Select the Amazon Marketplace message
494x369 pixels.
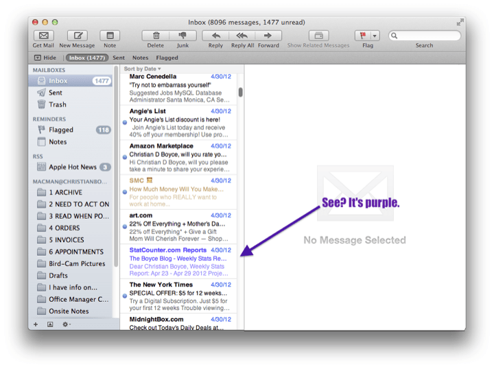click(178, 158)
